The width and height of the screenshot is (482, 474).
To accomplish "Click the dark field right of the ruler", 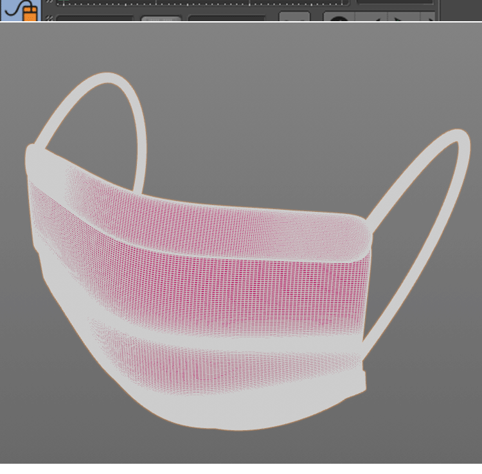I will 395,3.
